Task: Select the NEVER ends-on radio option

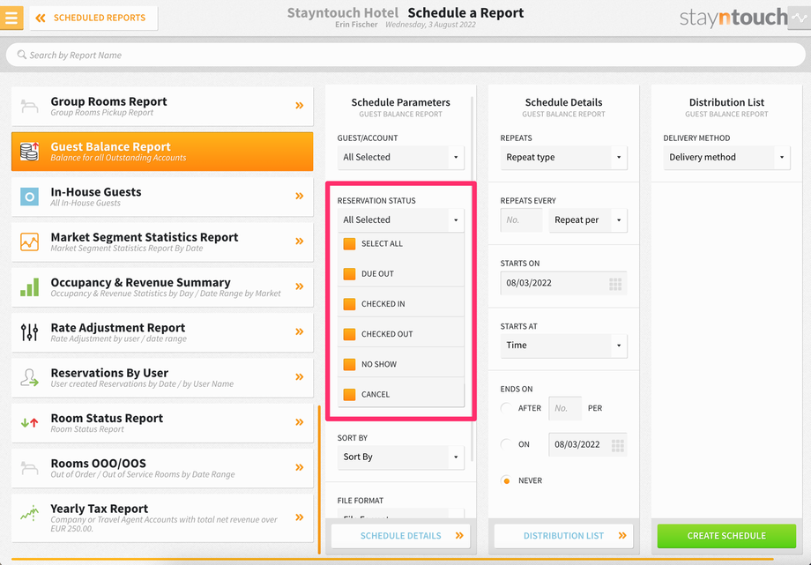Action: click(x=506, y=480)
